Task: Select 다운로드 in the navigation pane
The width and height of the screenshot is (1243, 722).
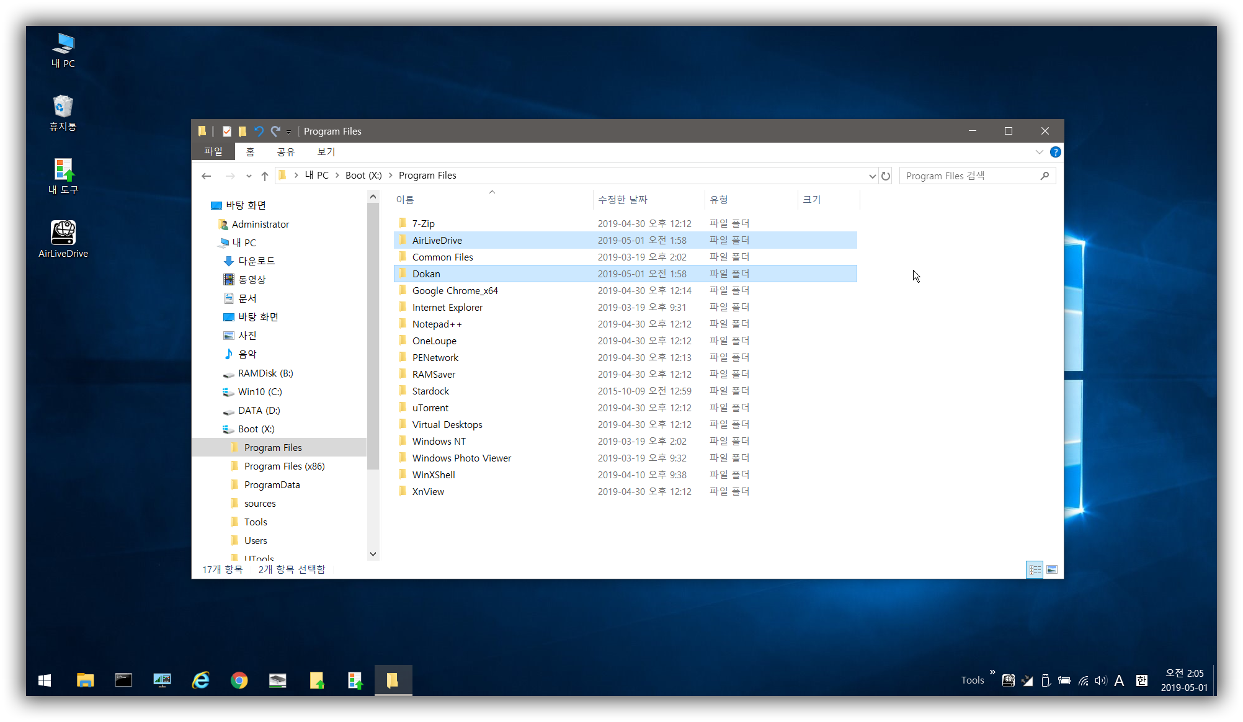Action: pos(257,261)
